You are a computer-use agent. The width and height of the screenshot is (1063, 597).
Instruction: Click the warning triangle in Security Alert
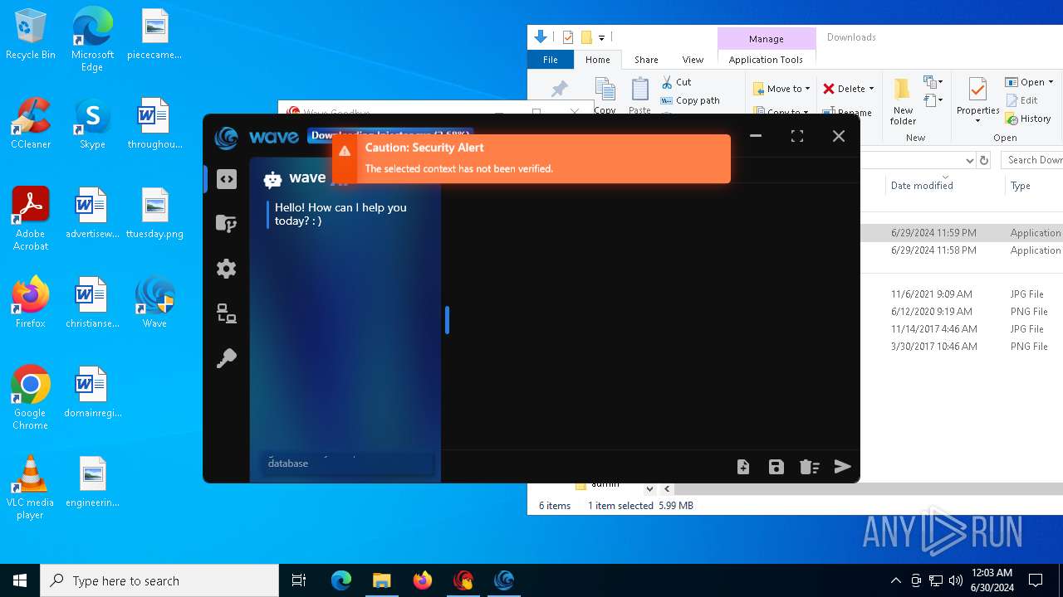[345, 151]
